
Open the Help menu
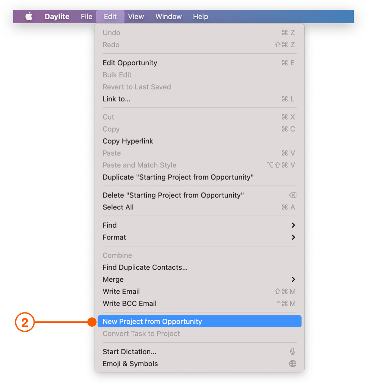click(200, 17)
